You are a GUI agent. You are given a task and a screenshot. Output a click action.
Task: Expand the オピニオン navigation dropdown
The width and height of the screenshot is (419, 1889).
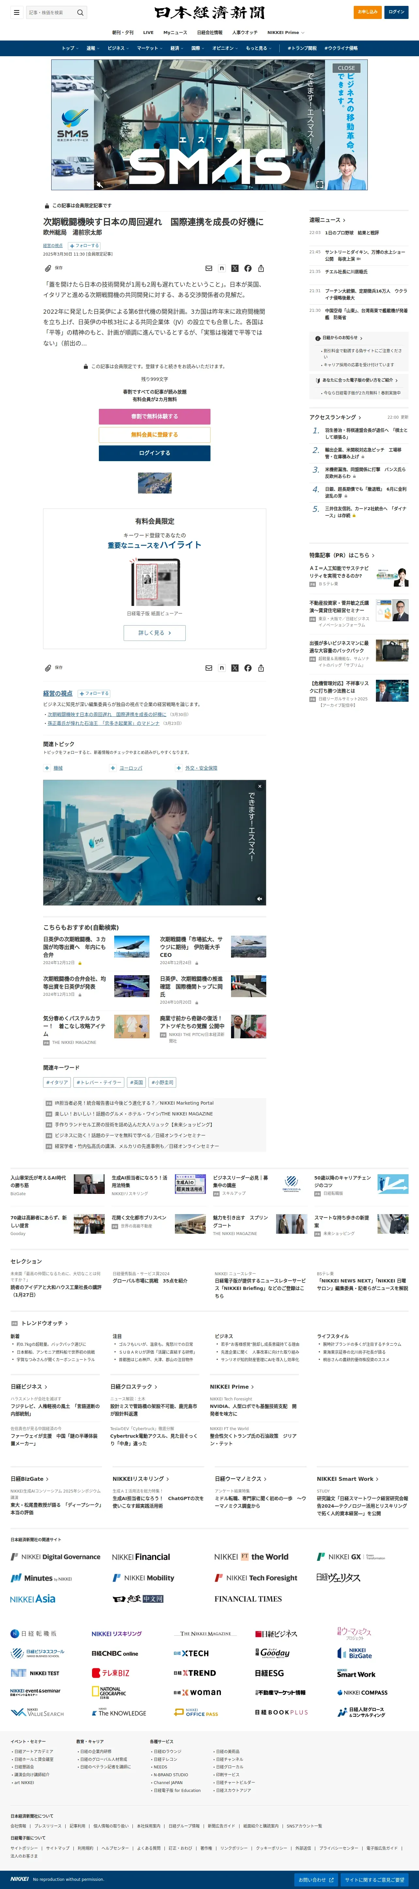(225, 48)
